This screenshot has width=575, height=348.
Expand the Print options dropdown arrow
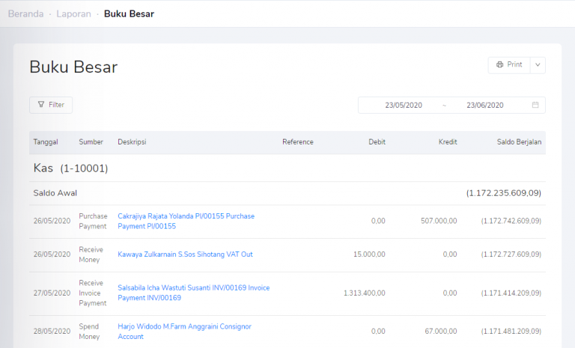click(x=538, y=65)
